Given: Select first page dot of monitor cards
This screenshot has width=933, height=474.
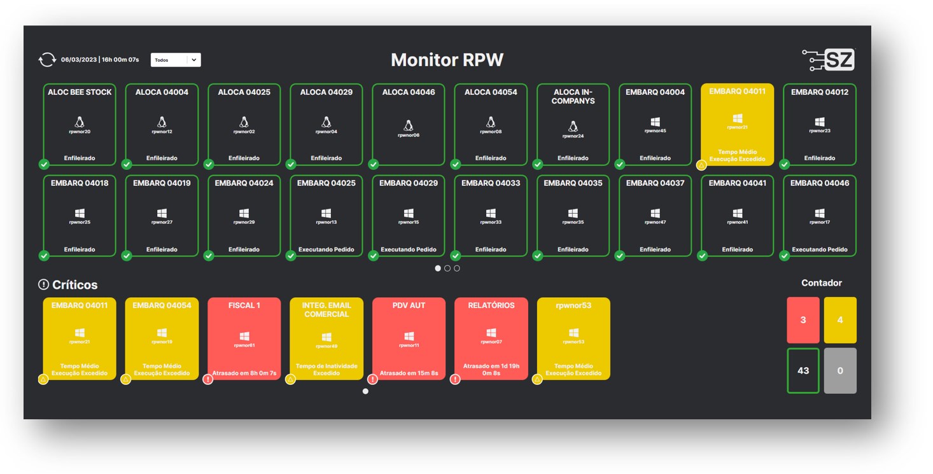Looking at the screenshot, I should pos(438,268).
